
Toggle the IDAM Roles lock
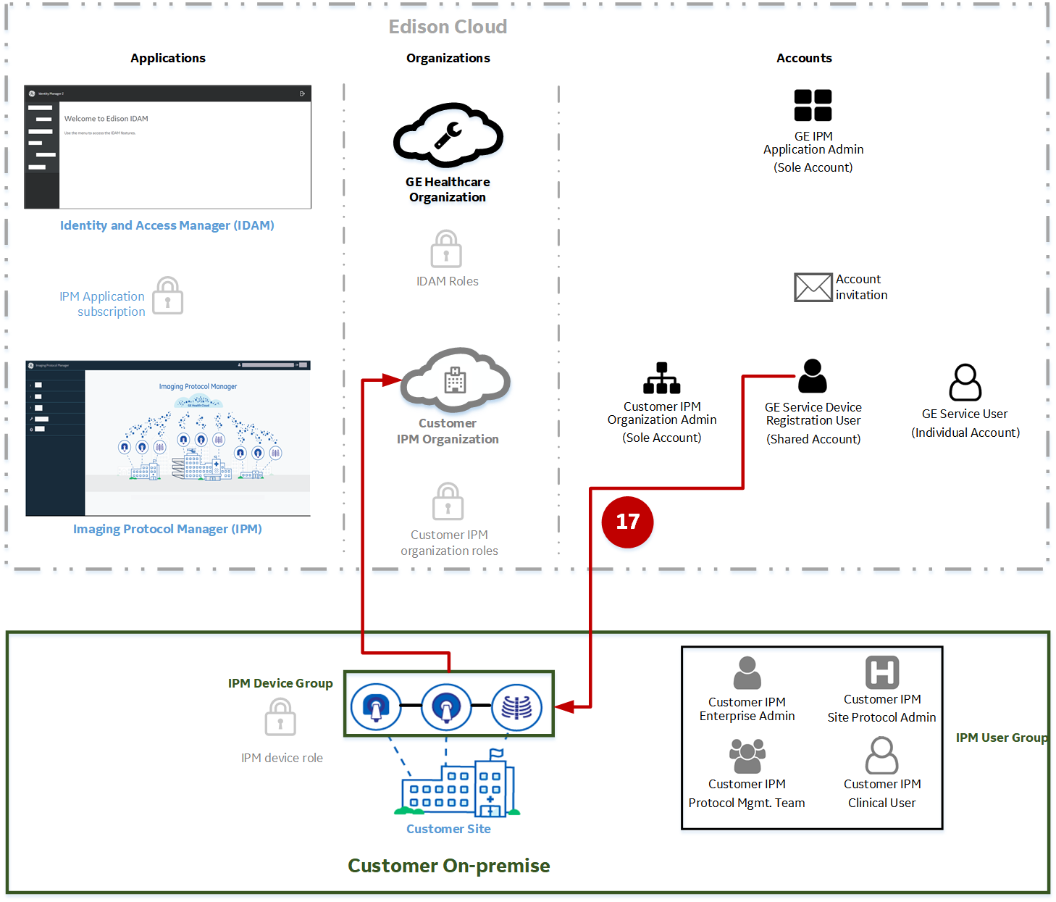[x=447, y=249]
